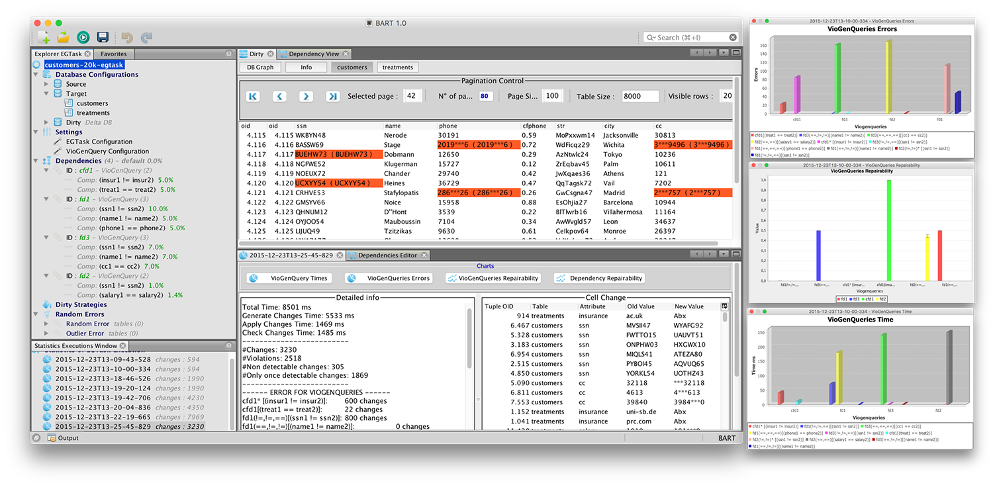Screen dimensions: 993x487
Task: Expand the Source database configuration node
Action: (x=48, y=84)
